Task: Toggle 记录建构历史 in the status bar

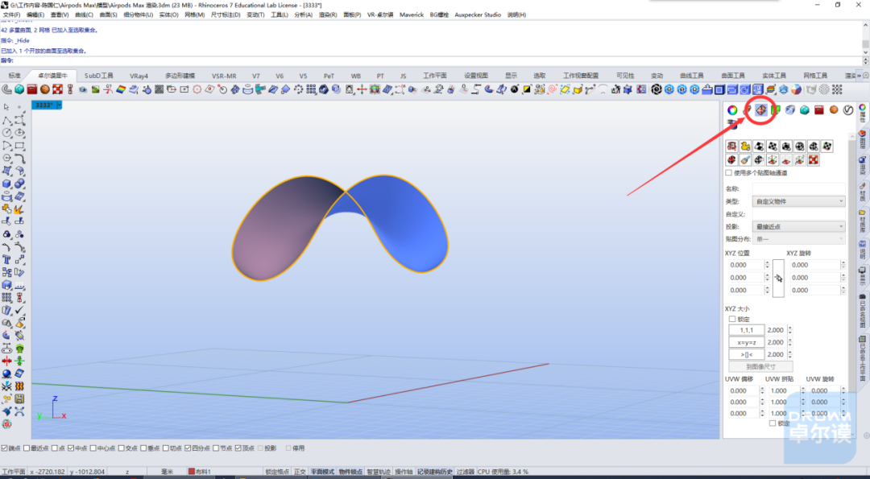Action: [x=434, y=472]
